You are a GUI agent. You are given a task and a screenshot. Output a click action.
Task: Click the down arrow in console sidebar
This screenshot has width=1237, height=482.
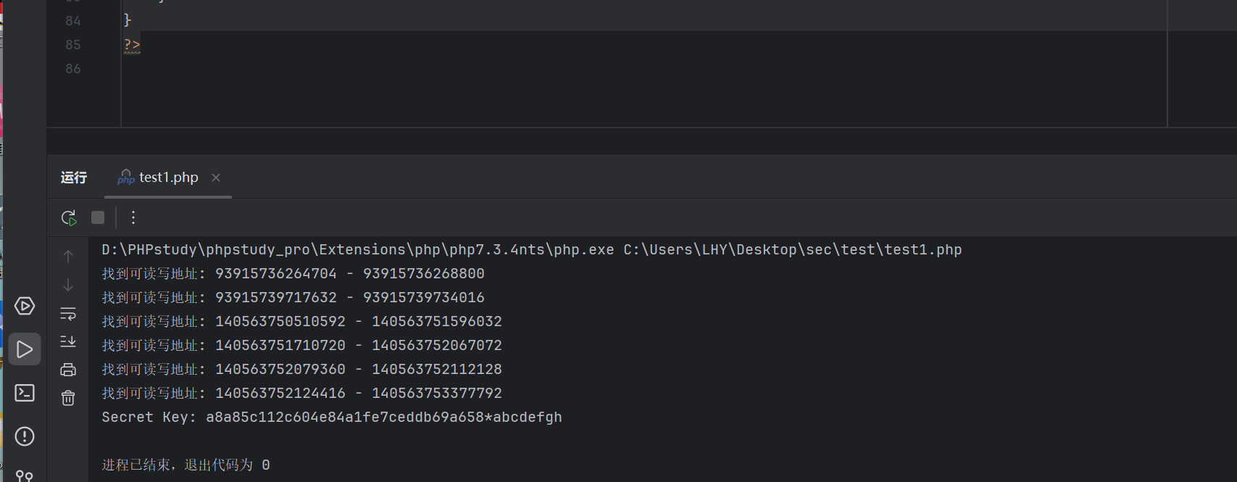click(x=68, y=285)
